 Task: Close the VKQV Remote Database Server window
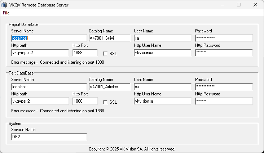tap(255, 5)
